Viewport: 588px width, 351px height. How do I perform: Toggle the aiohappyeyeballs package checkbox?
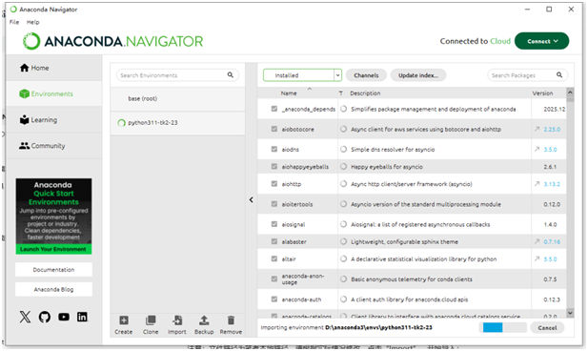click(x=274, y=167)
